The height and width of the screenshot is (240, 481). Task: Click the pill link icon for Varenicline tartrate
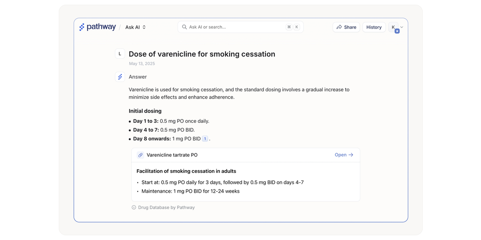tap(140, 155)
